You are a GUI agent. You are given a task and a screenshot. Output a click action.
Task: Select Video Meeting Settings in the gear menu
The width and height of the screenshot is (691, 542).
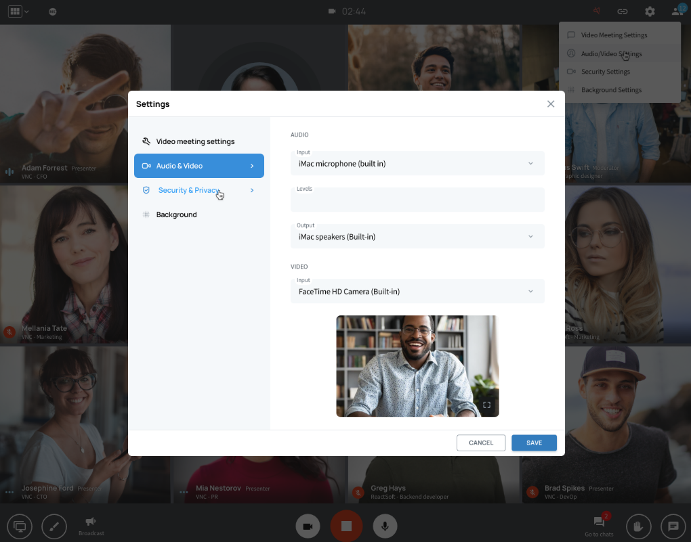620,35
